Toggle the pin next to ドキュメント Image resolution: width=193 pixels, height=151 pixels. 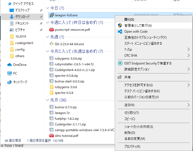pyautogui.click(x=41, y=23)
